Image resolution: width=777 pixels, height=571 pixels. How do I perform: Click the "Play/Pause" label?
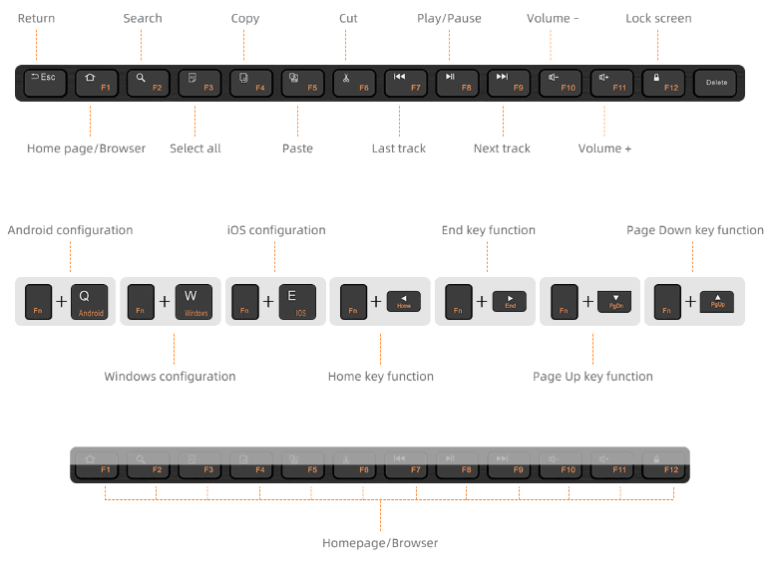tap(449, 18)
